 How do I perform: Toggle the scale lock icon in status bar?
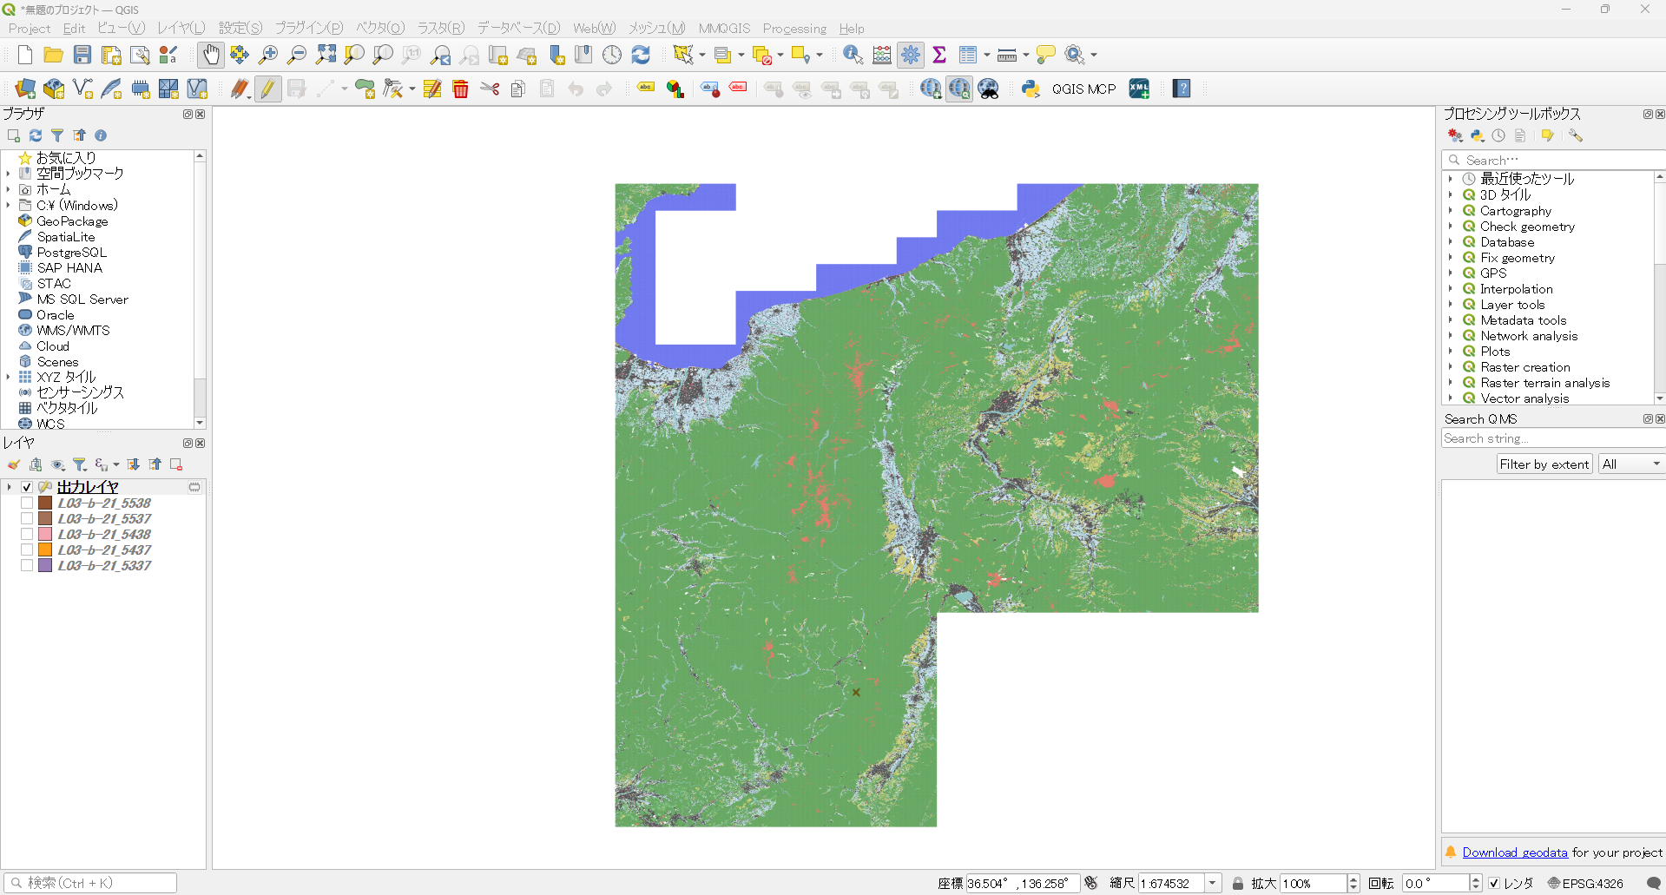tap(1238, 884)
